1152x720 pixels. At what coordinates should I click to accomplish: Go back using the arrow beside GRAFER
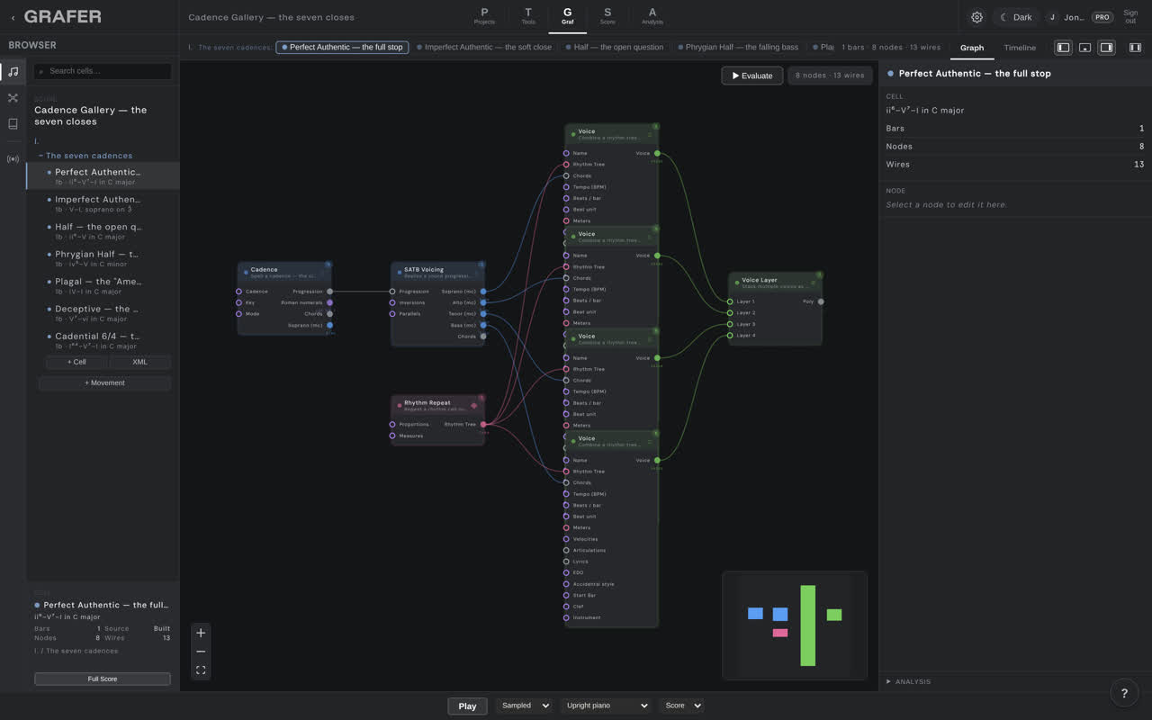(x=13, y=17)
